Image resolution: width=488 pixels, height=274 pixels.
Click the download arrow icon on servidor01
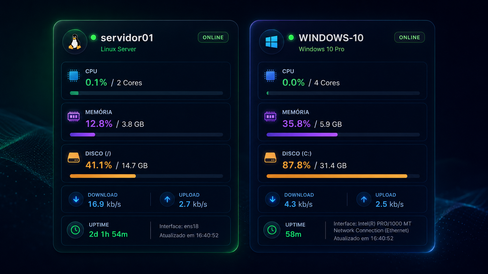(x=76, y=199)
